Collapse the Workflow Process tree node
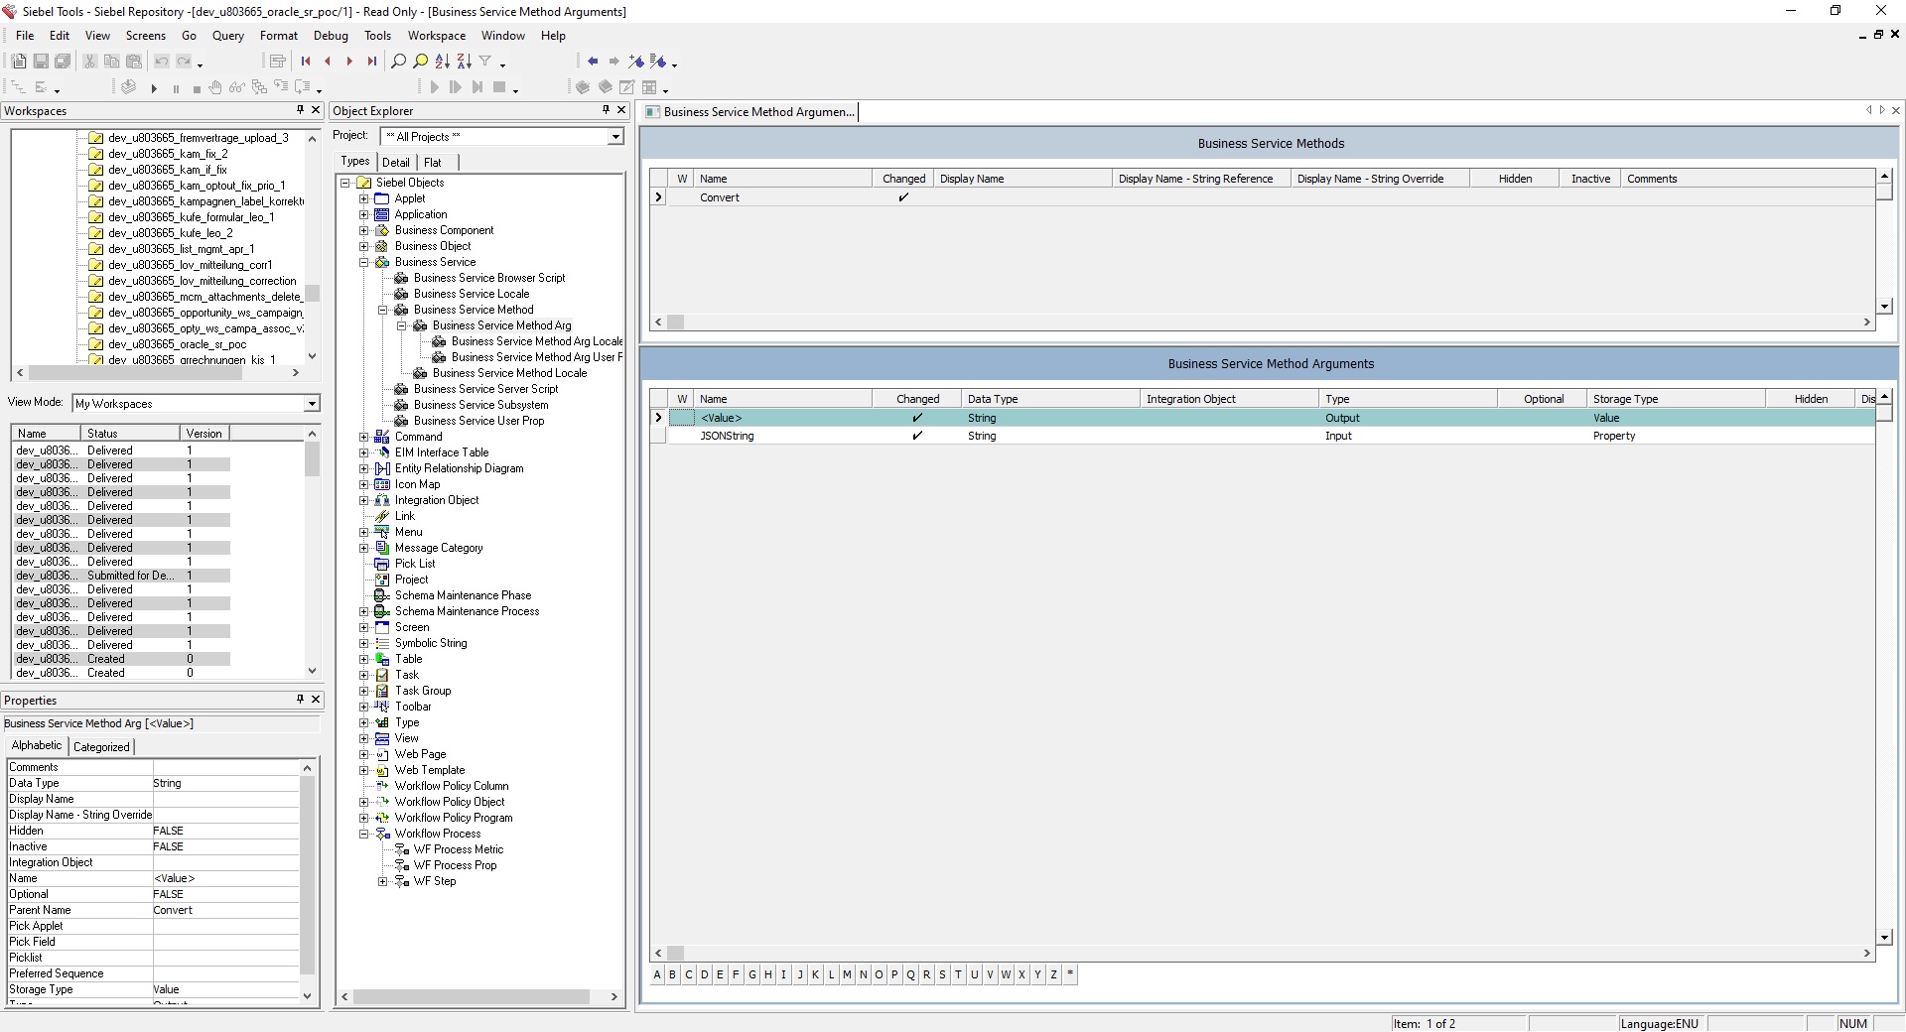This screenshot has width=1906, height=1032. [363, 834]
